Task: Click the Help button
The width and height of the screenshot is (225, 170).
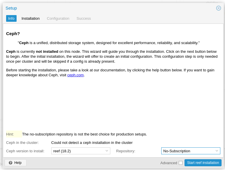Action: click(x=16, y=163)
